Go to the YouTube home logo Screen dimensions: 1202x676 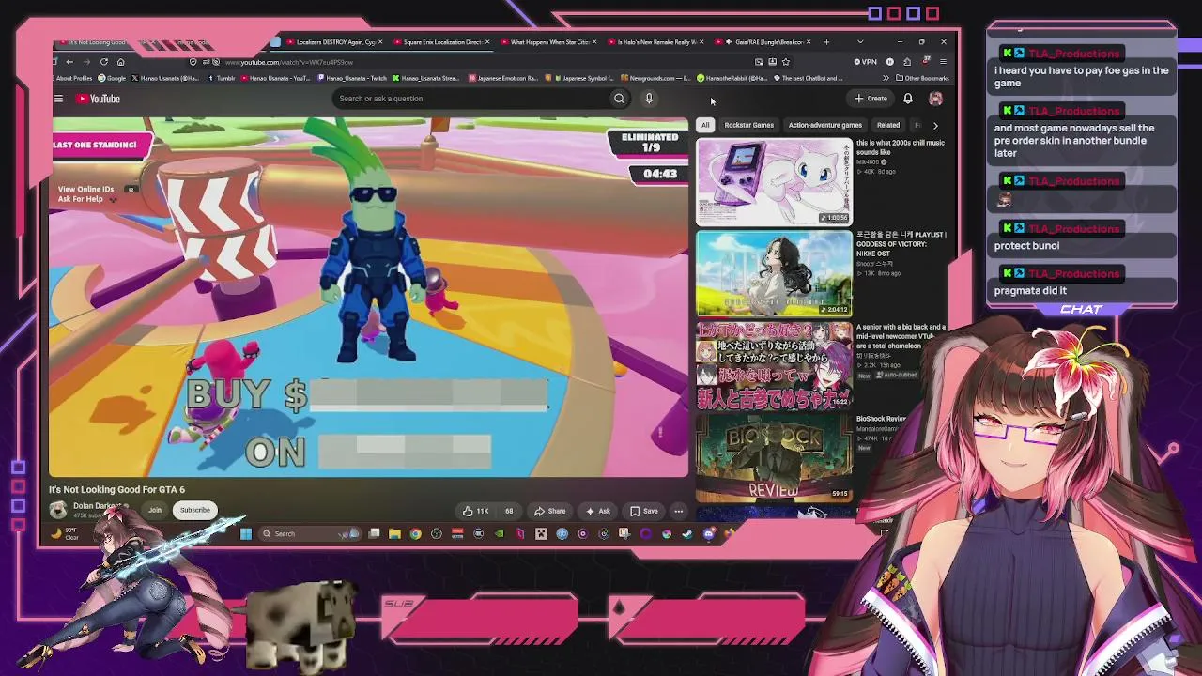pyautogui.click(x=99, y=99)
